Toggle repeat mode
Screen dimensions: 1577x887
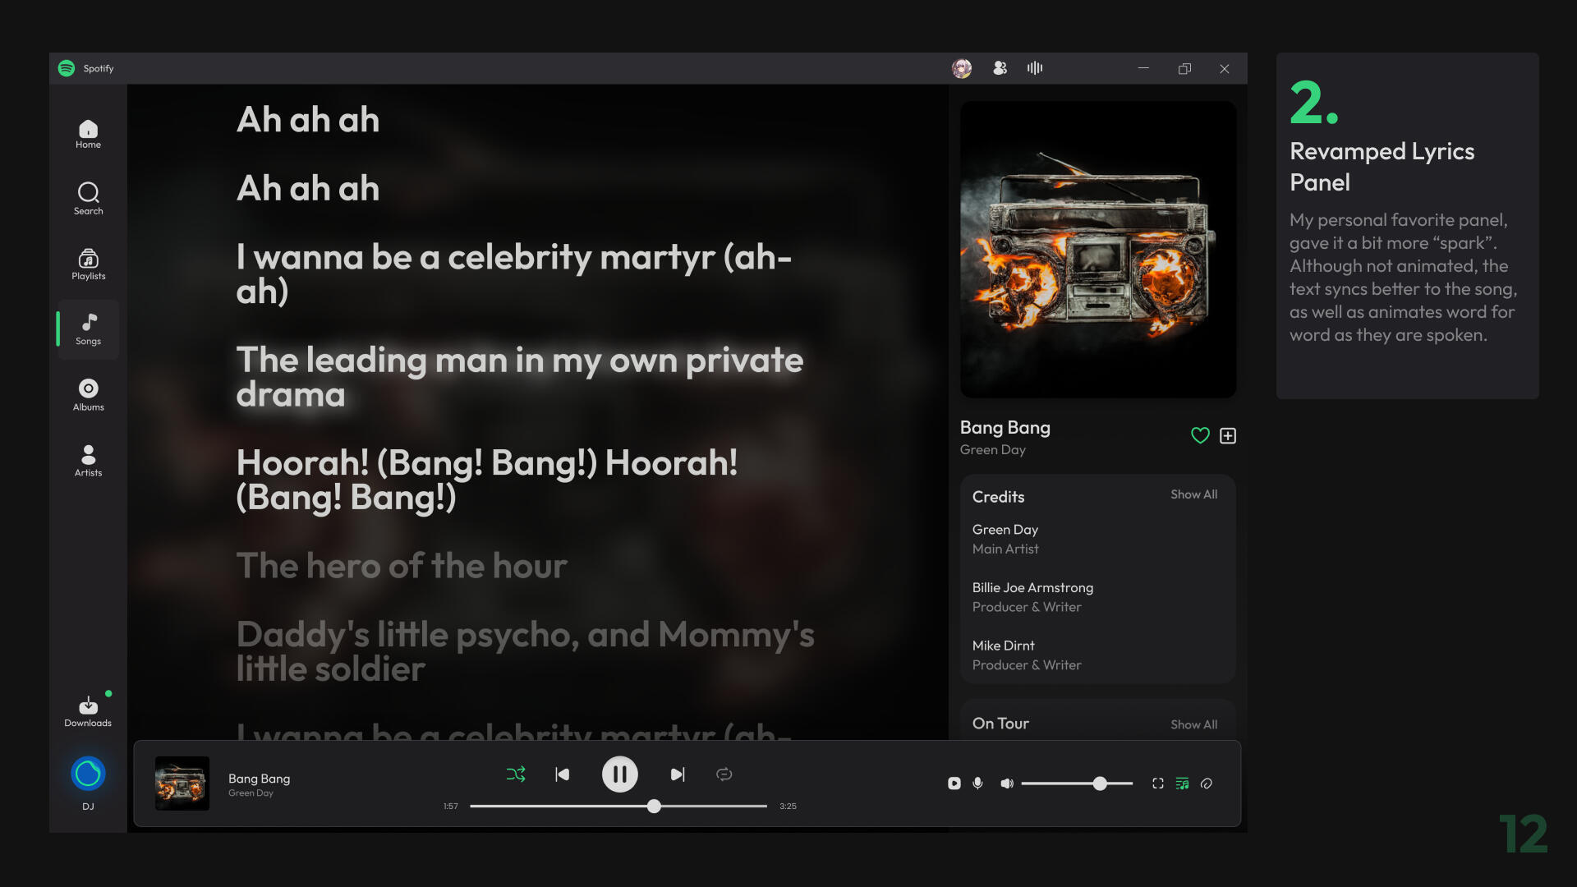tap(724, 774)
